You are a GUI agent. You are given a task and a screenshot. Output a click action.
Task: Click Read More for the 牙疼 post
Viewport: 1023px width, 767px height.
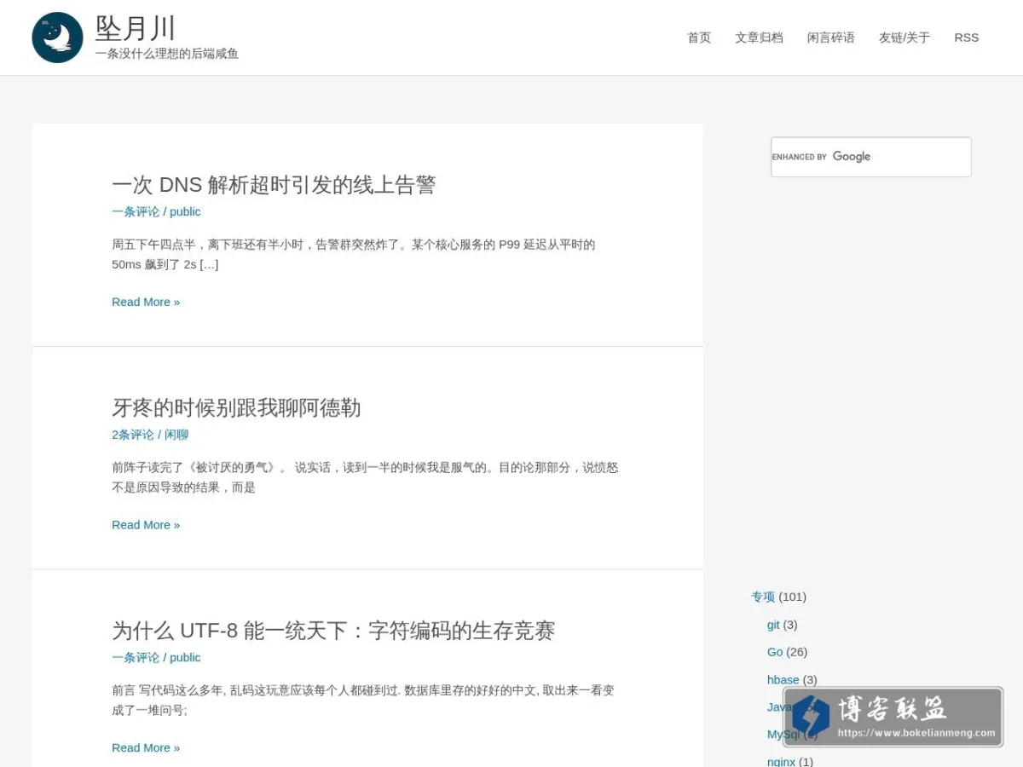tap(146, 525)
